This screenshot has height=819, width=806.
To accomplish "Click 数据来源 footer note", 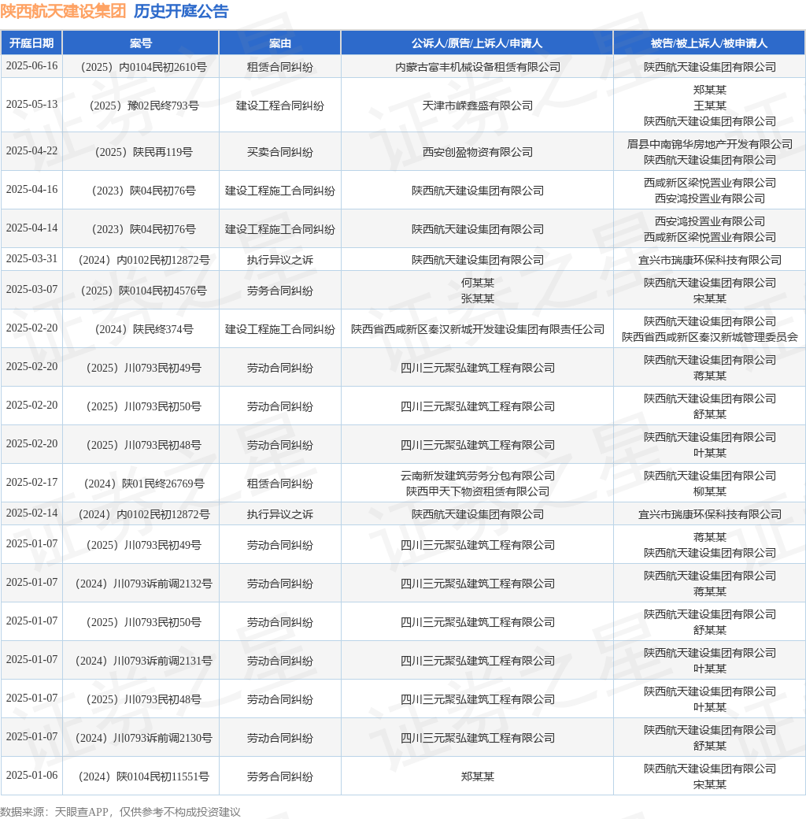I will click(120, 812).
